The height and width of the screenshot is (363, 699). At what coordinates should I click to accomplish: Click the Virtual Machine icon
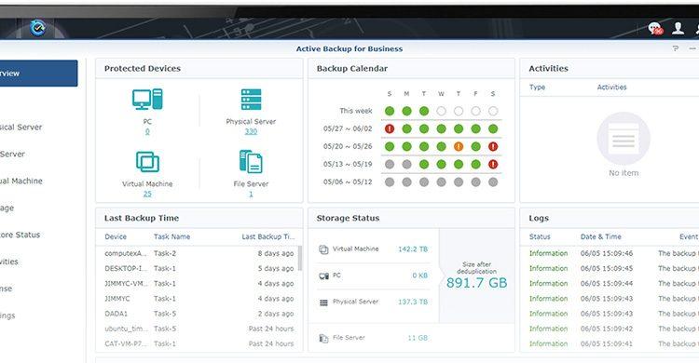(x=147, y=162)
